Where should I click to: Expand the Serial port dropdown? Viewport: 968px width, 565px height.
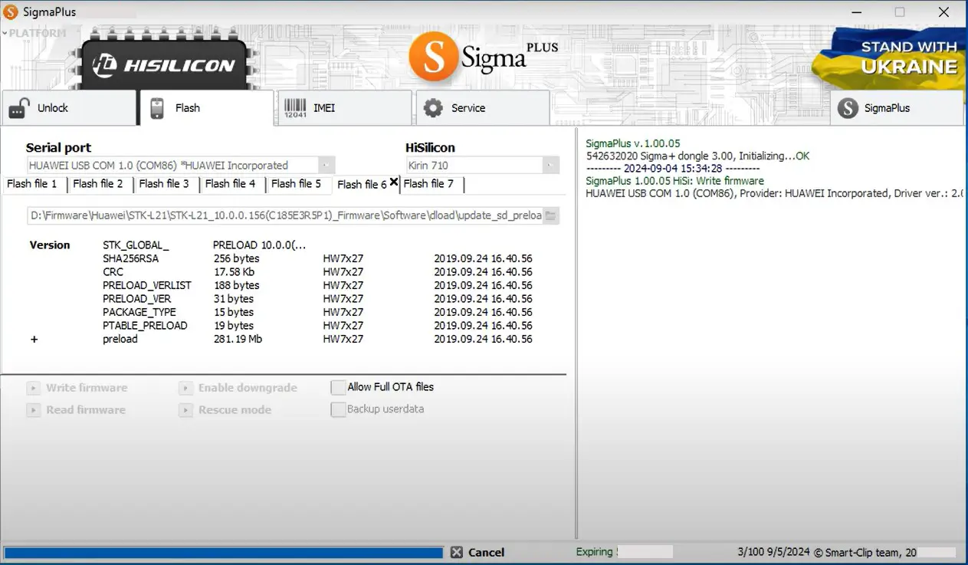(x=326, y=166)
